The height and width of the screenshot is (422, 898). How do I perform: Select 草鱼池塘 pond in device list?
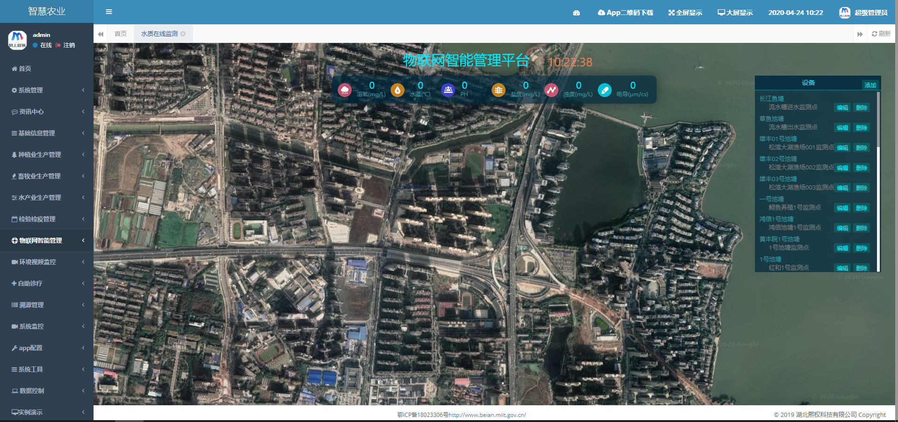click(x=772, y=119)
